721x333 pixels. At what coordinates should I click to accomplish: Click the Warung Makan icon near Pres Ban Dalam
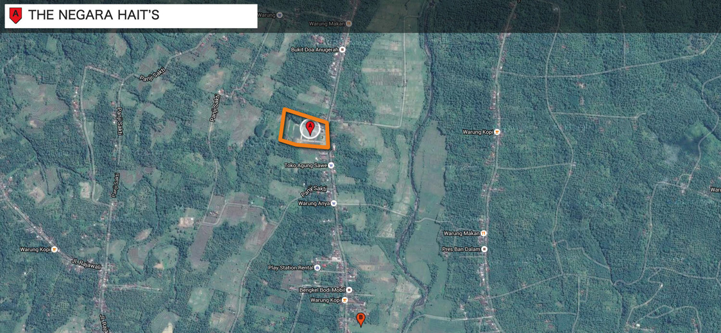[x=484, y=234]
